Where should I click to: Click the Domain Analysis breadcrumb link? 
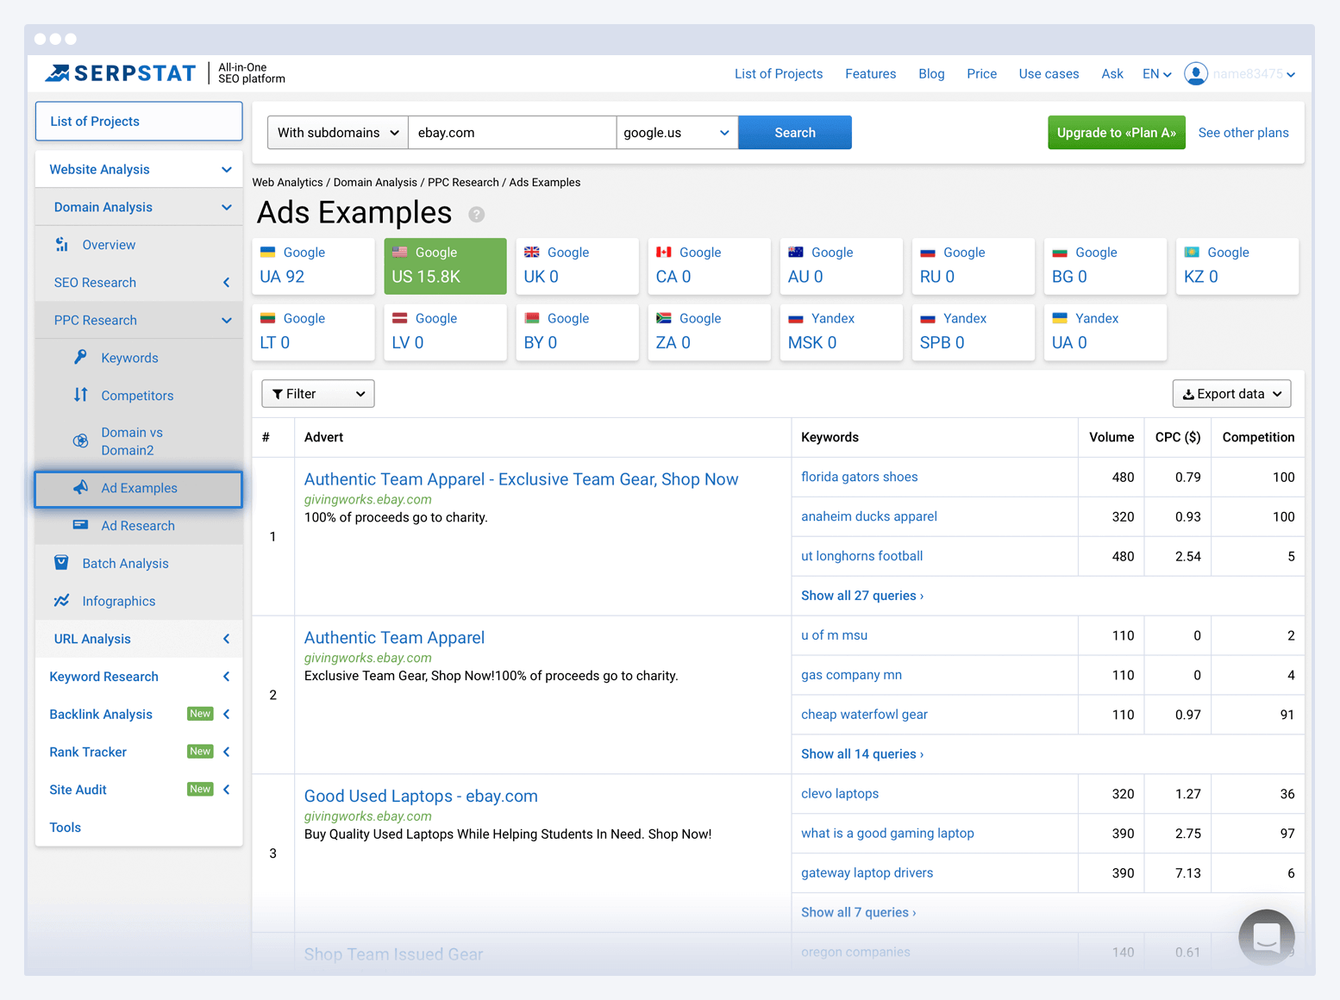coord(375,183)
